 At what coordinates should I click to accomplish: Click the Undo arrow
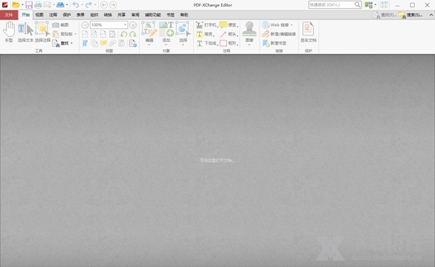click(x=75, y=5)
